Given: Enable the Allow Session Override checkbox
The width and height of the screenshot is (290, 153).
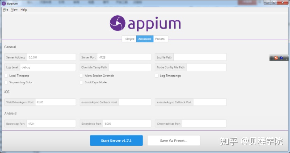Looking at the screenshot, I should click(x=81, y=76).
